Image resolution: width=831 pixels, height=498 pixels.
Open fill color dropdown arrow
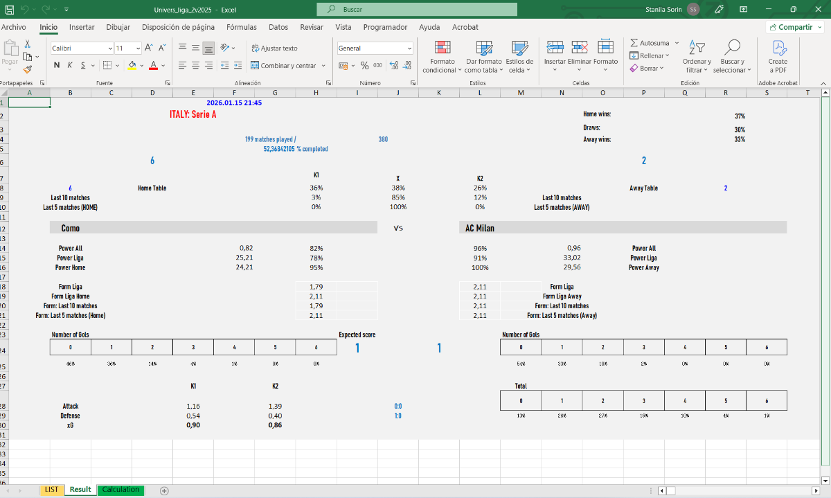[x=142, y=65]
